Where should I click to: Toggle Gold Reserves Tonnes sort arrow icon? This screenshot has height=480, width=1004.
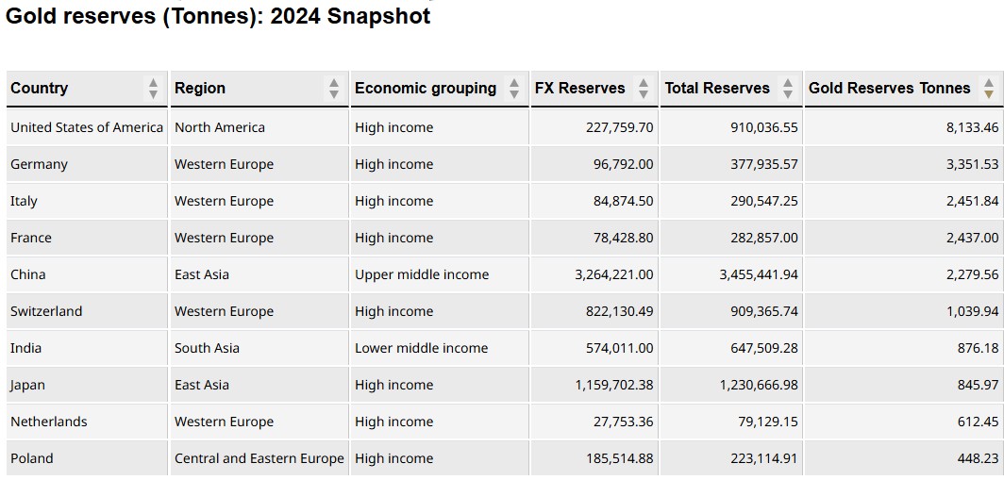988,89
